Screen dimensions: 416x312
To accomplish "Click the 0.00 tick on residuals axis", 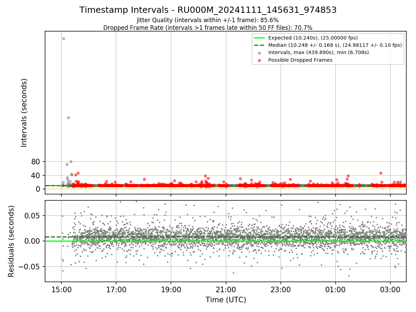I will coord(33,241).
